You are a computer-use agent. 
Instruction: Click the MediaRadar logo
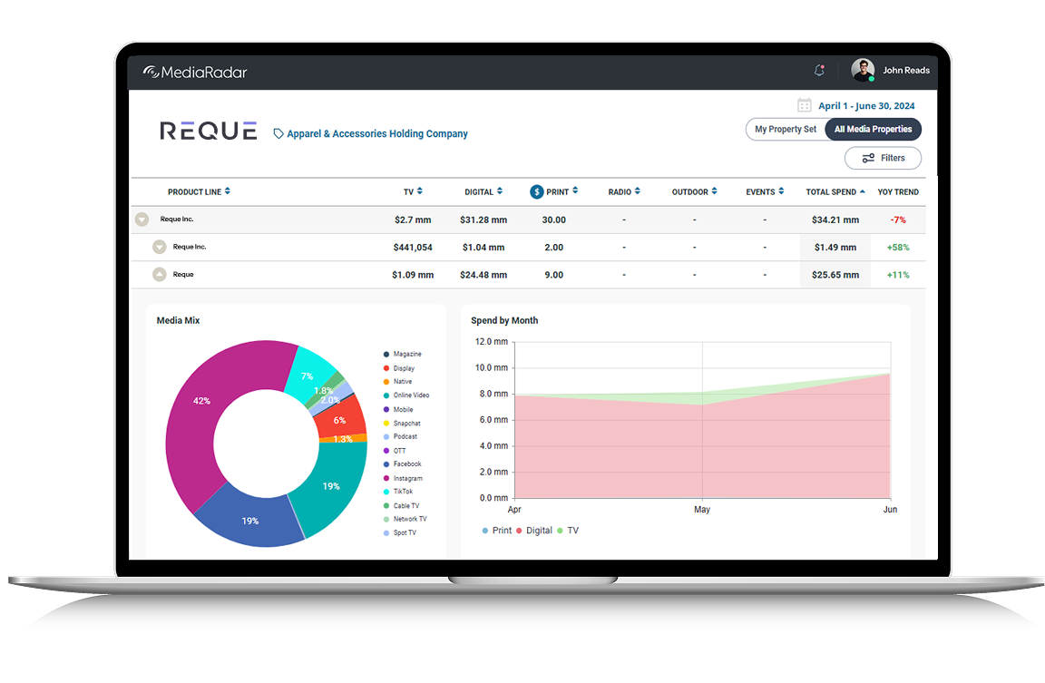pyautogui.click(x=195, y=72)
